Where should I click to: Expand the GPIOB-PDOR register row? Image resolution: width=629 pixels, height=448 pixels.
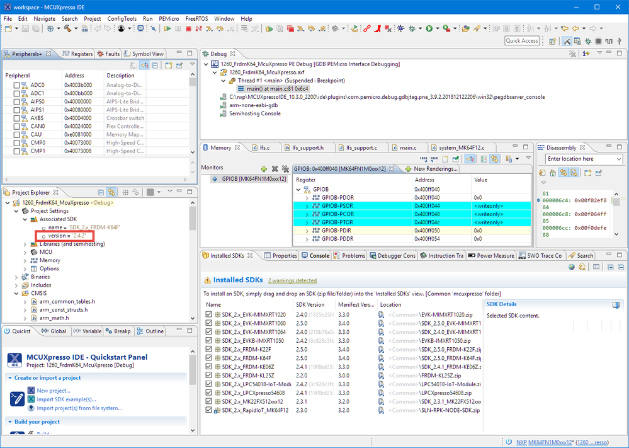point(307,198)
